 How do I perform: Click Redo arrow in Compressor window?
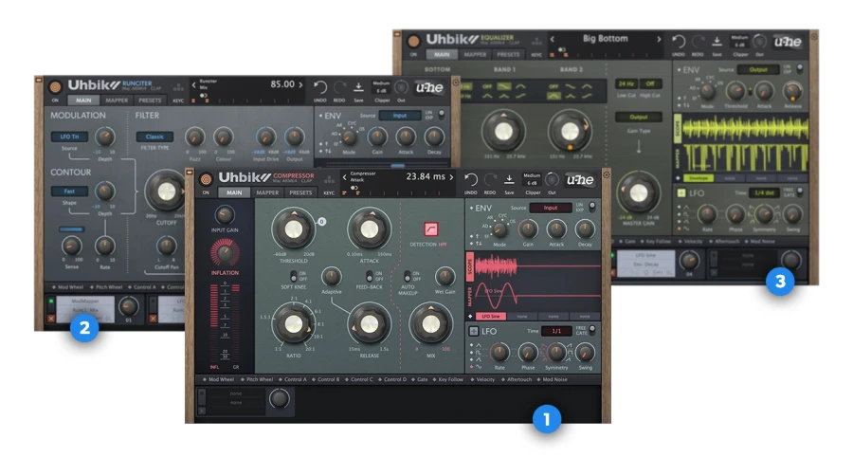[x=490, y=179]
